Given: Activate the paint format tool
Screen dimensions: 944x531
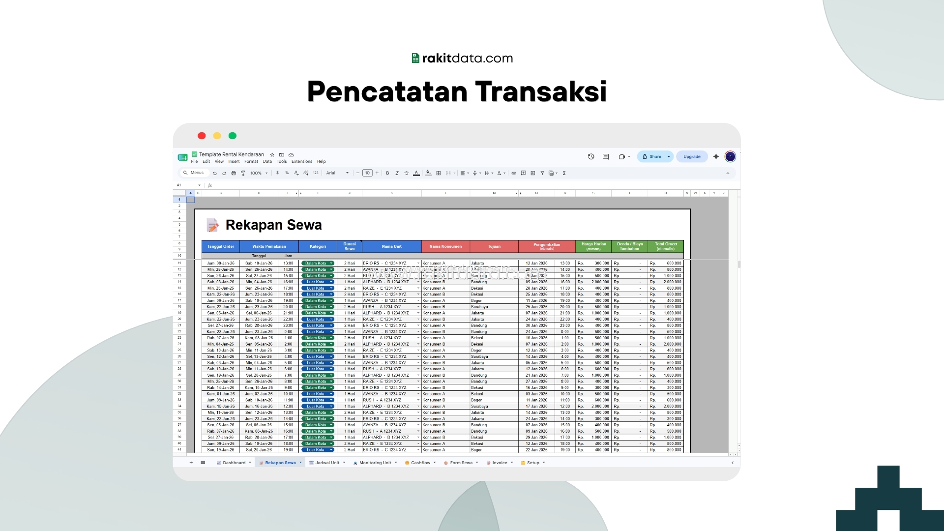Looking at the screenshot, I should [x=243, y=173].
